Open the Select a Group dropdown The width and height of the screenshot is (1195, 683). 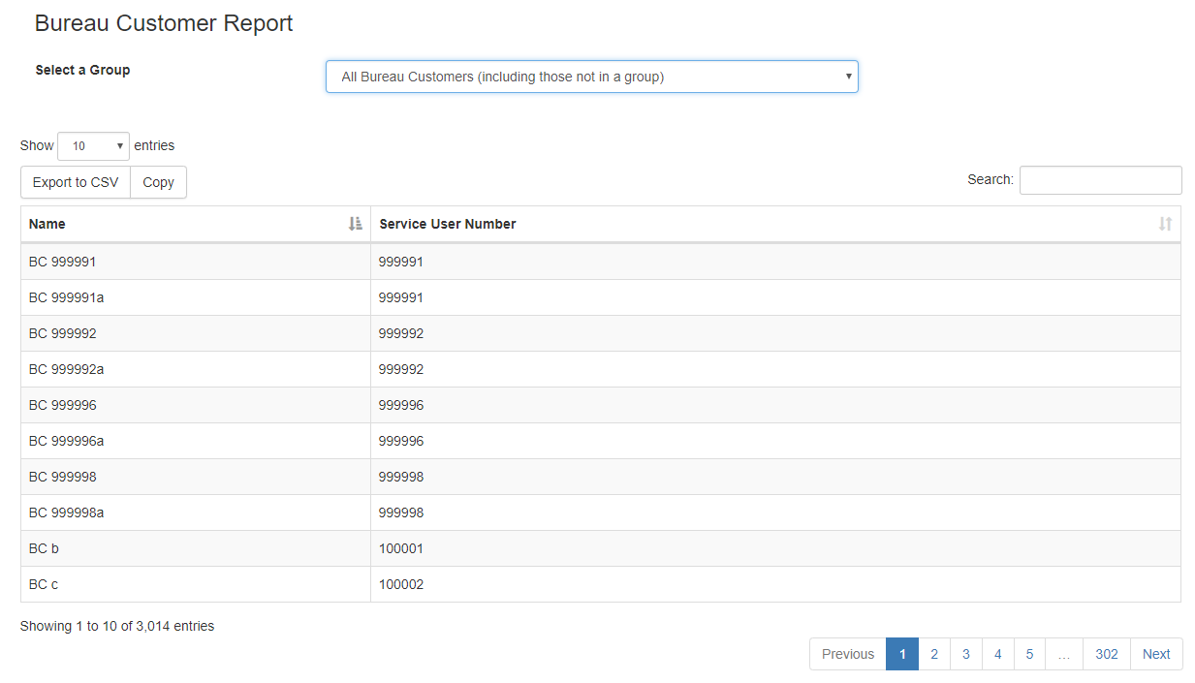click(x=591, y=77)
